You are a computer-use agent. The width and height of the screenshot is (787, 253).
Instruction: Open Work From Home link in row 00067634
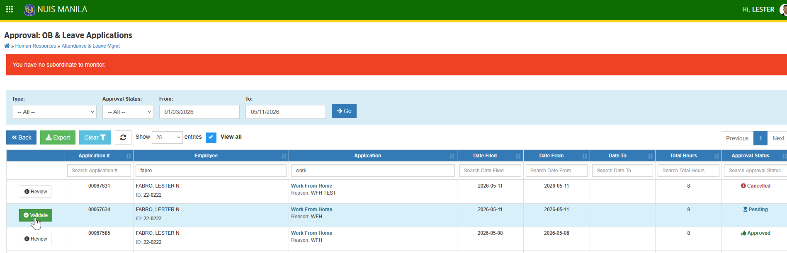pyautogui.click(x=311, y=210)
